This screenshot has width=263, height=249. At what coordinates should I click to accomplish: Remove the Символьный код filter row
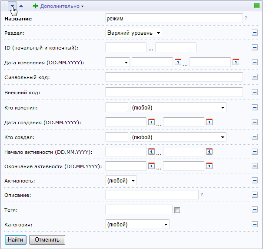point(255,77)
